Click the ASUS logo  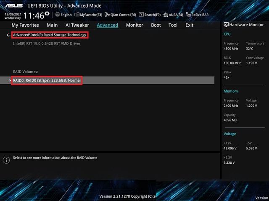tap(14, 5)
